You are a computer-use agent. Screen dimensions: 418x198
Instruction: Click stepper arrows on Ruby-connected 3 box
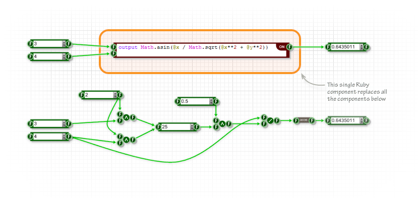click(x=64, y=44)
